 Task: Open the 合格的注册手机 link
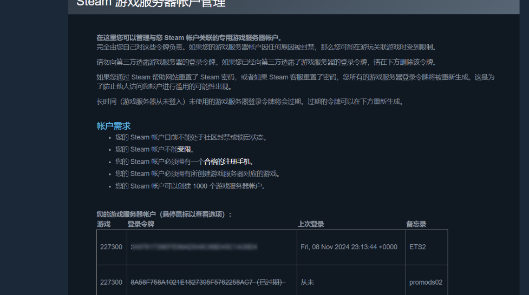click(x=227, y=162)
